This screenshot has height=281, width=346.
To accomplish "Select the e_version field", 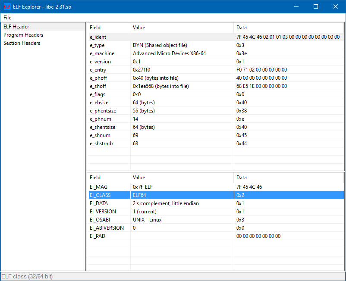I will pos(100,62).
